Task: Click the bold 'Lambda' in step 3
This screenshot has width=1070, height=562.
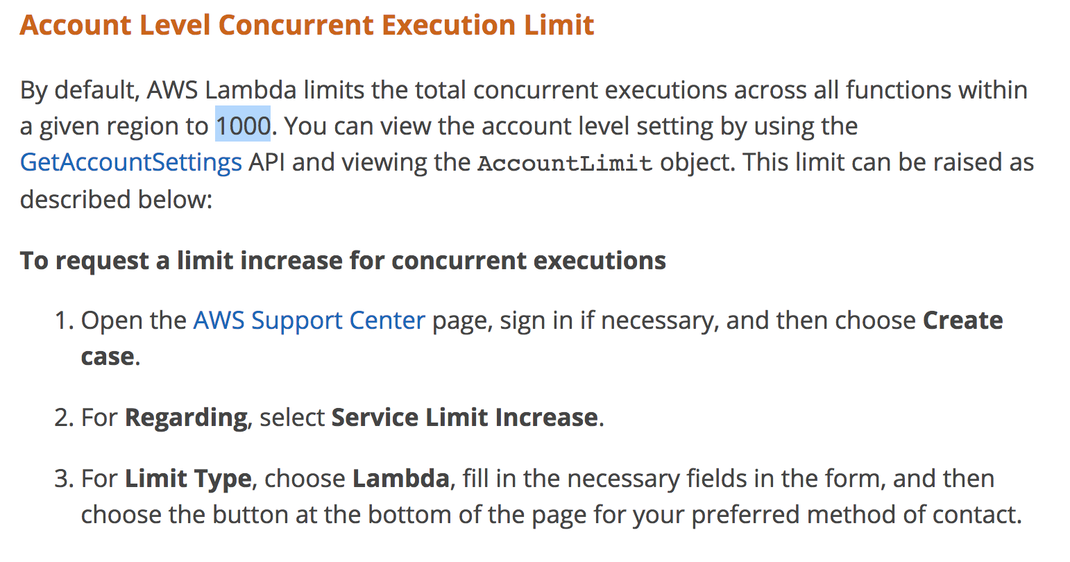Action: tap(400, 479)
